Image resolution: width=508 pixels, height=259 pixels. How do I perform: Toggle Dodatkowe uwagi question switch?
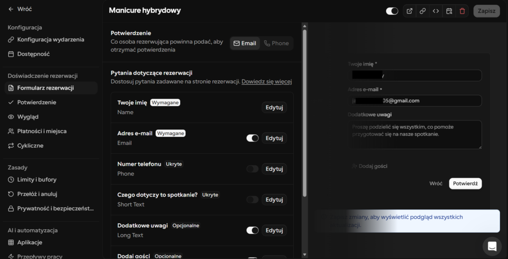click(x=253, y=230)
